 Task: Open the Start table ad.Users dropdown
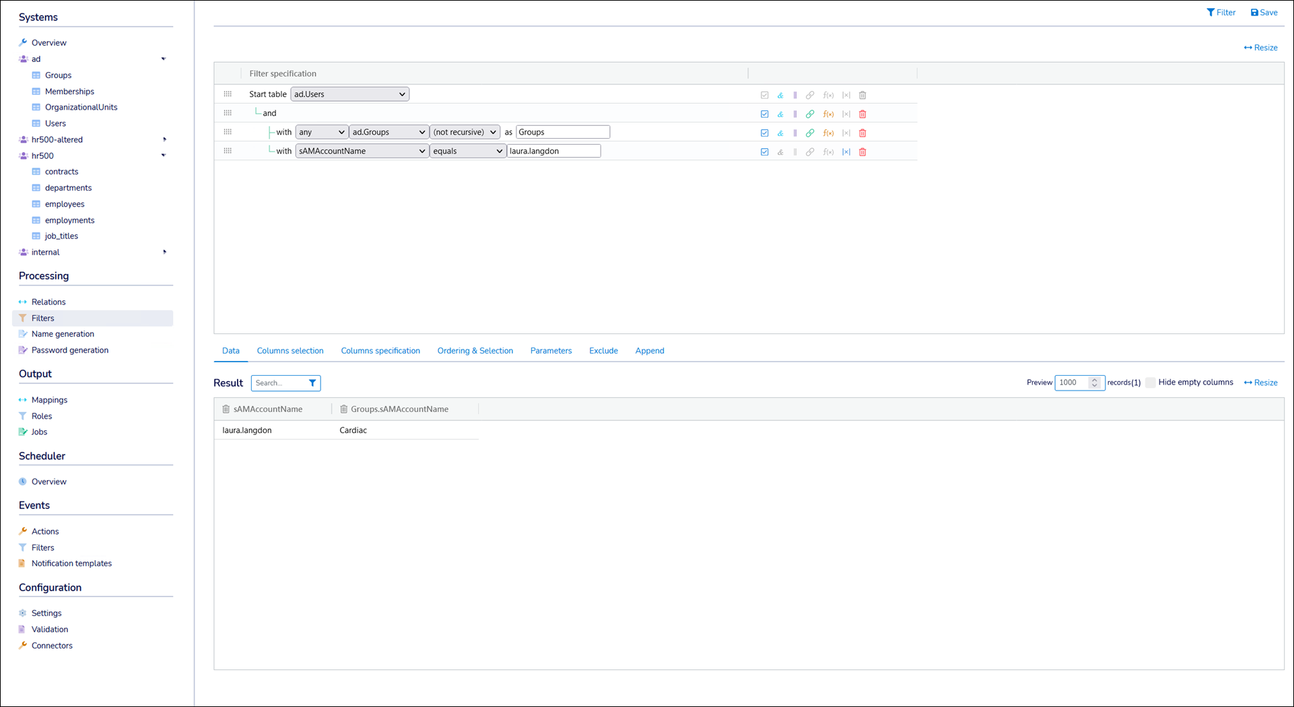coord(349,94)
